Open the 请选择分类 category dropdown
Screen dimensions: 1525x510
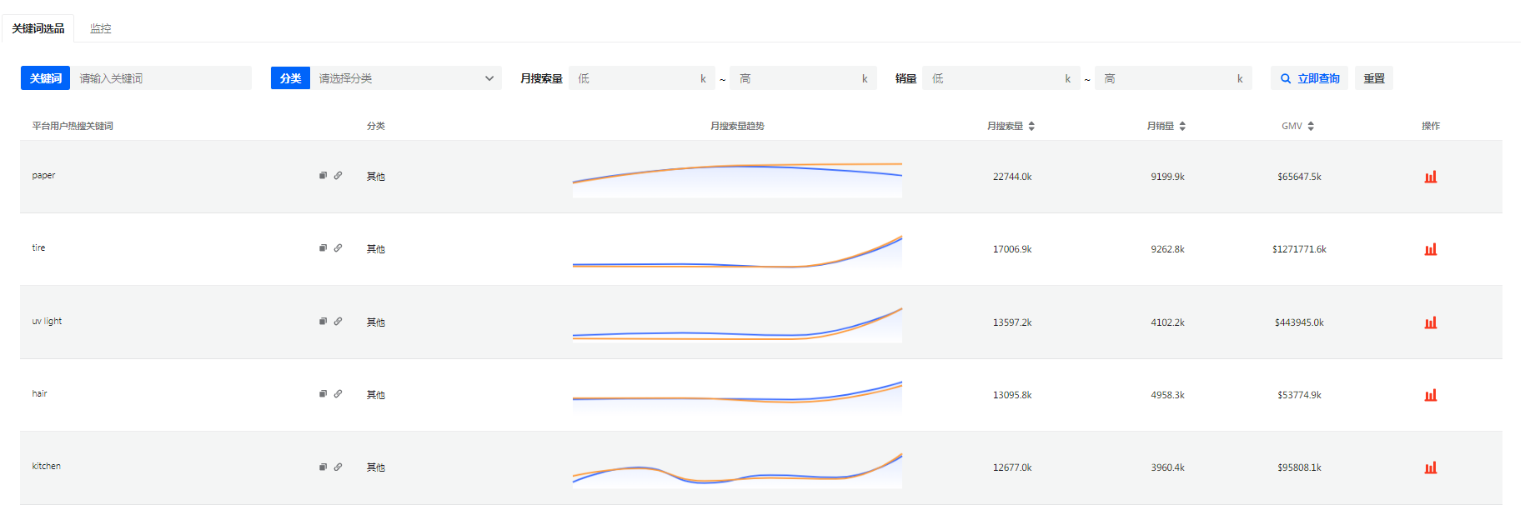tap(405, 78)
